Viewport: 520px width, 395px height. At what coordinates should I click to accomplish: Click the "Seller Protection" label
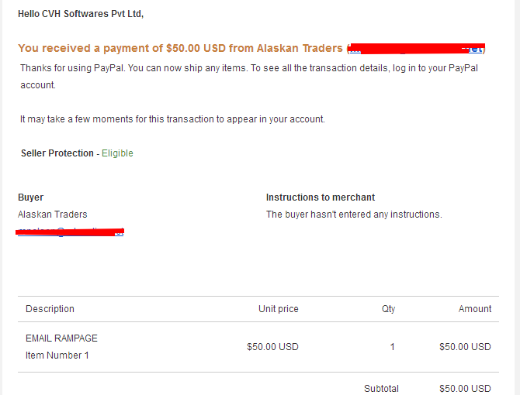click(57, 153)
